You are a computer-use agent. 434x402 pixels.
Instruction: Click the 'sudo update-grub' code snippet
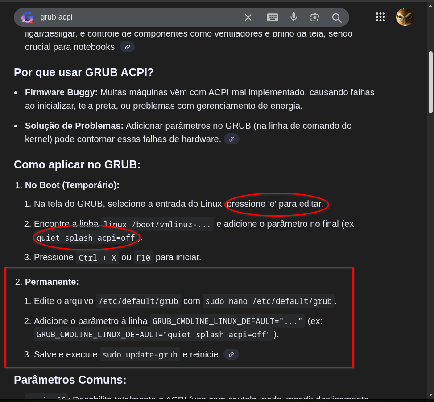[140, 354]
